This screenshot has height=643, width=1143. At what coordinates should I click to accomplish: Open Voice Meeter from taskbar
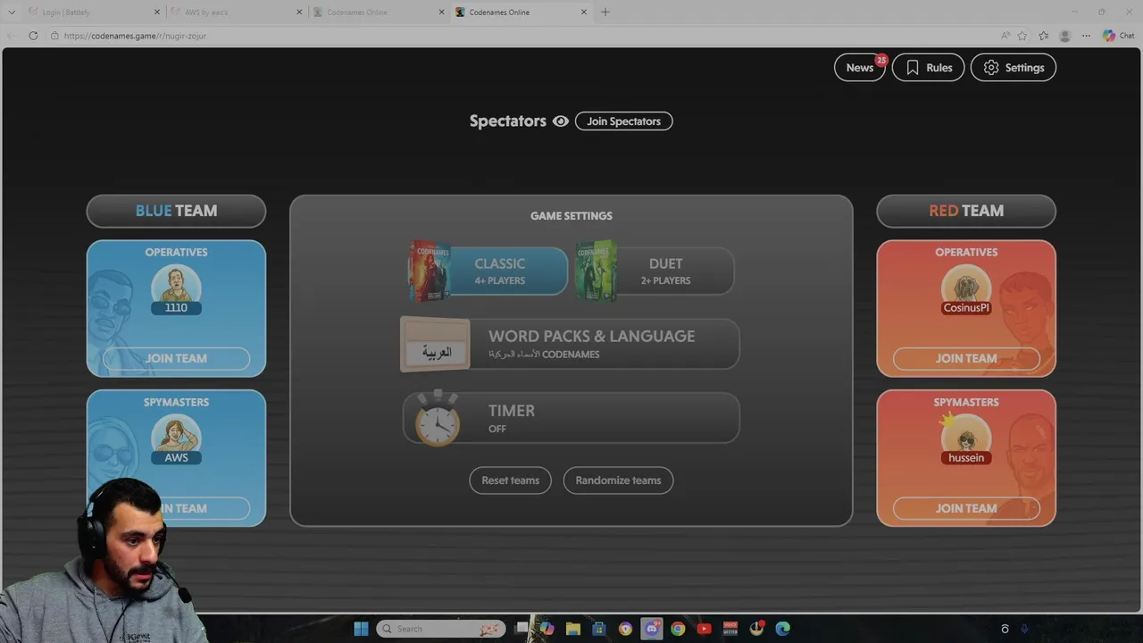pyautogui.click(x=730, y=629)
